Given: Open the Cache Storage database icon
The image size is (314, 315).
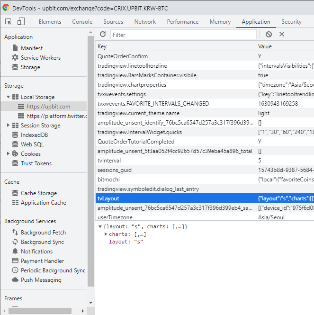Looking at the screenshot, I should 15,193.
